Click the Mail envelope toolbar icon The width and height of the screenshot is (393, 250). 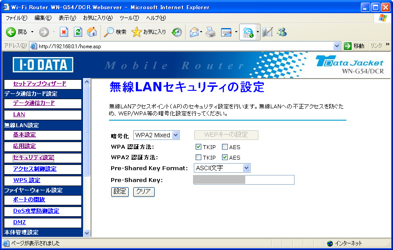coord(194,32)
